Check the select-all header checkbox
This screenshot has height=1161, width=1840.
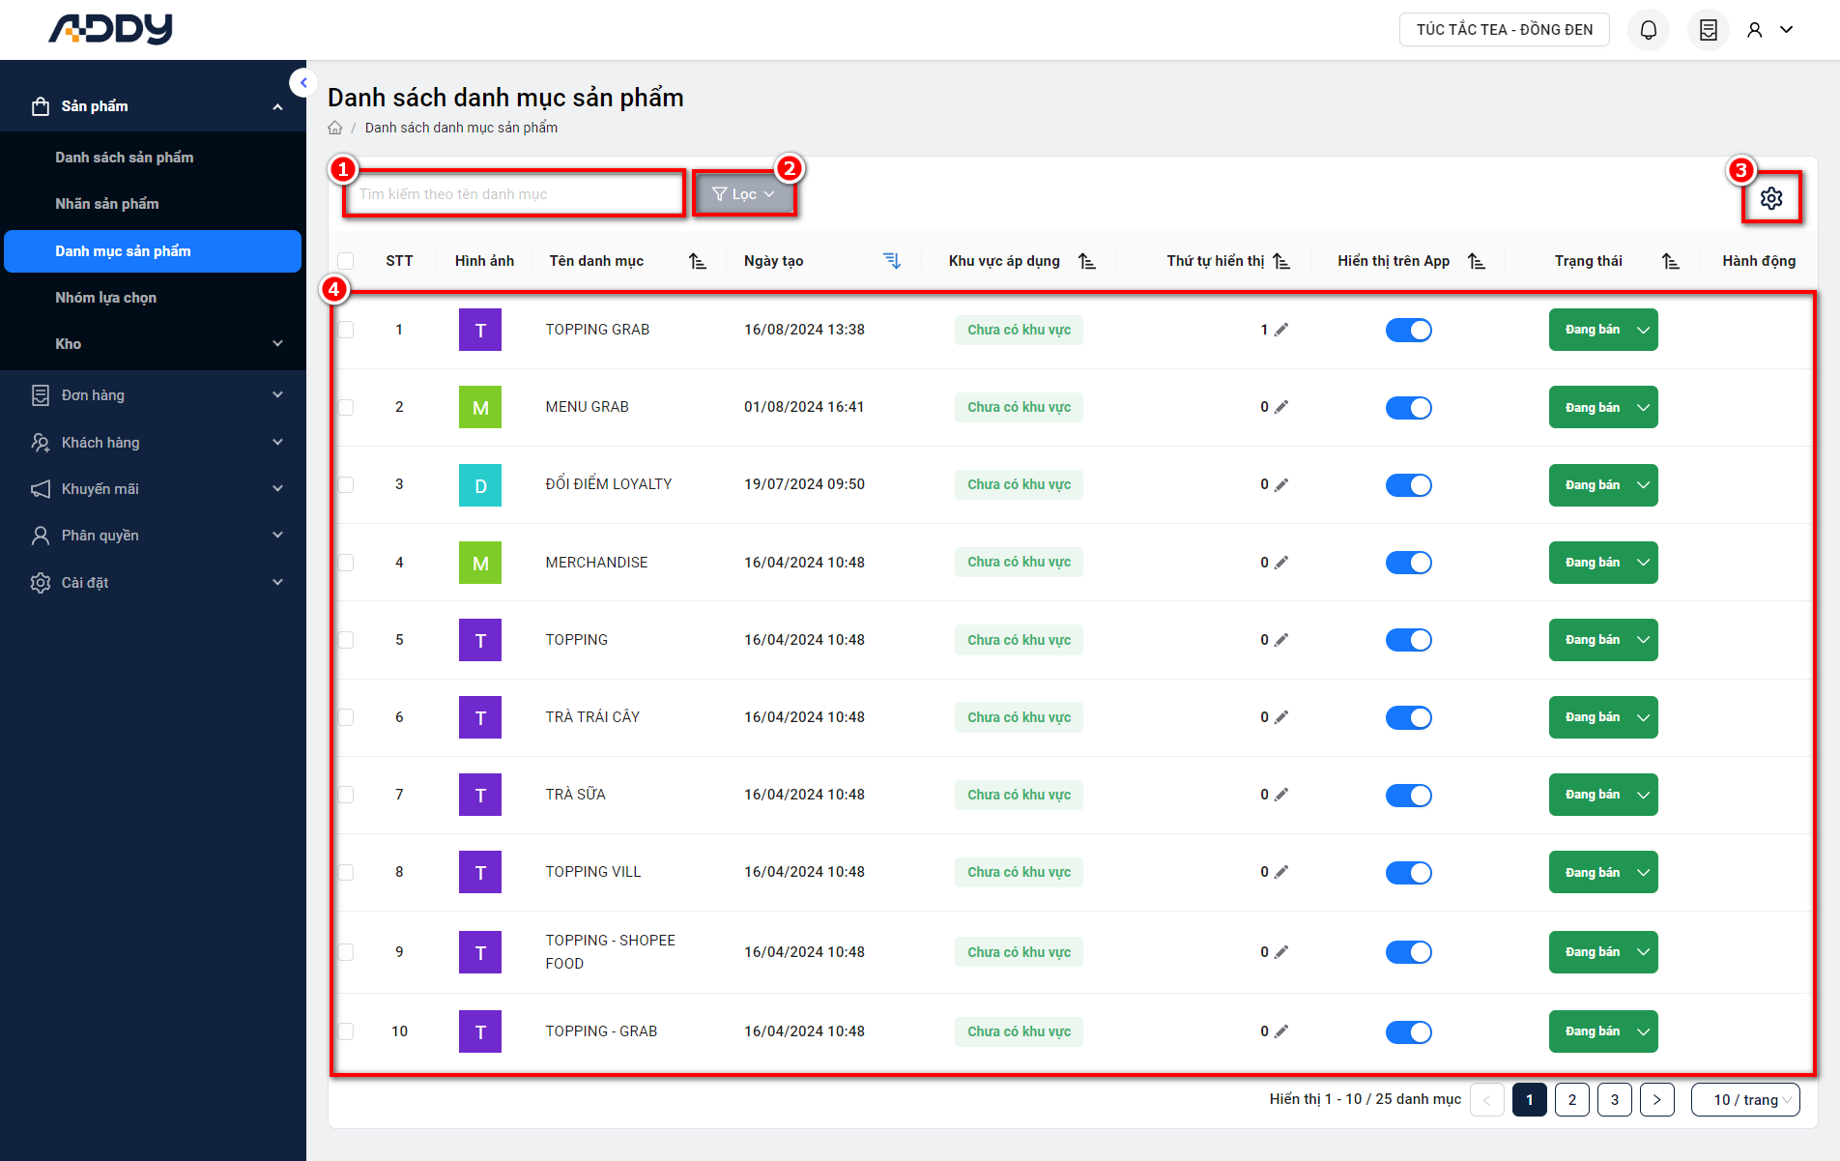point(346,261)
